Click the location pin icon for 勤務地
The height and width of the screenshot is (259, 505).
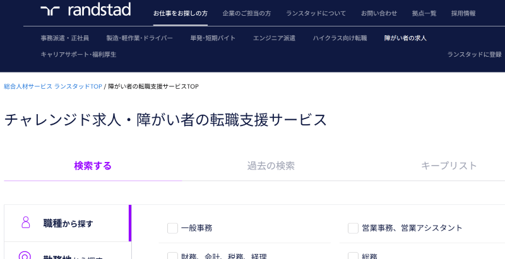point(25,256)
